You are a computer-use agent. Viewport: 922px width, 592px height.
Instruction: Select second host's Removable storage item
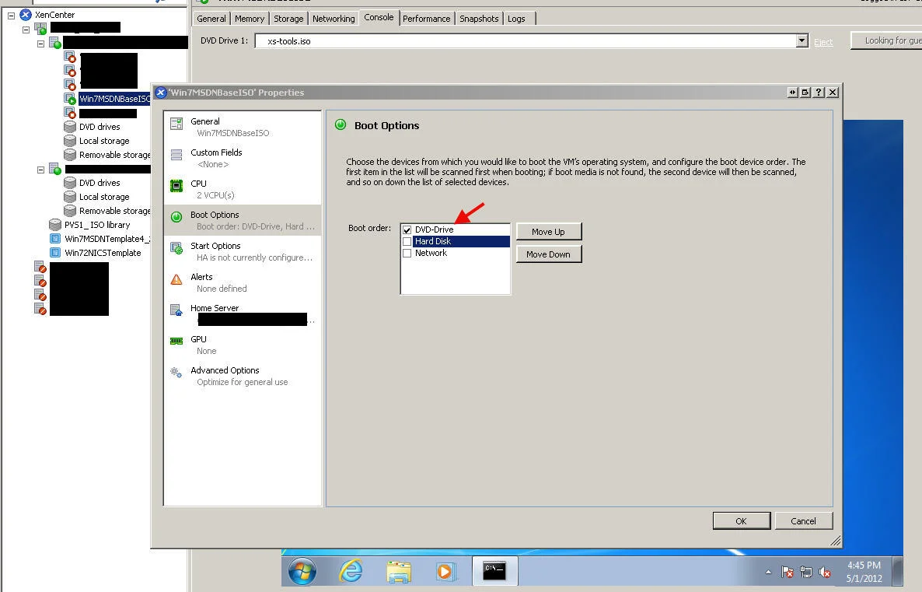tap(114, 211)
